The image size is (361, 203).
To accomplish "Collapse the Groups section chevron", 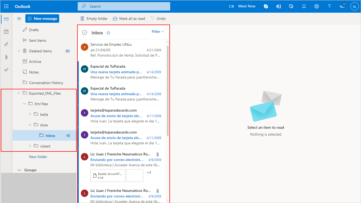I will point(19,170).
